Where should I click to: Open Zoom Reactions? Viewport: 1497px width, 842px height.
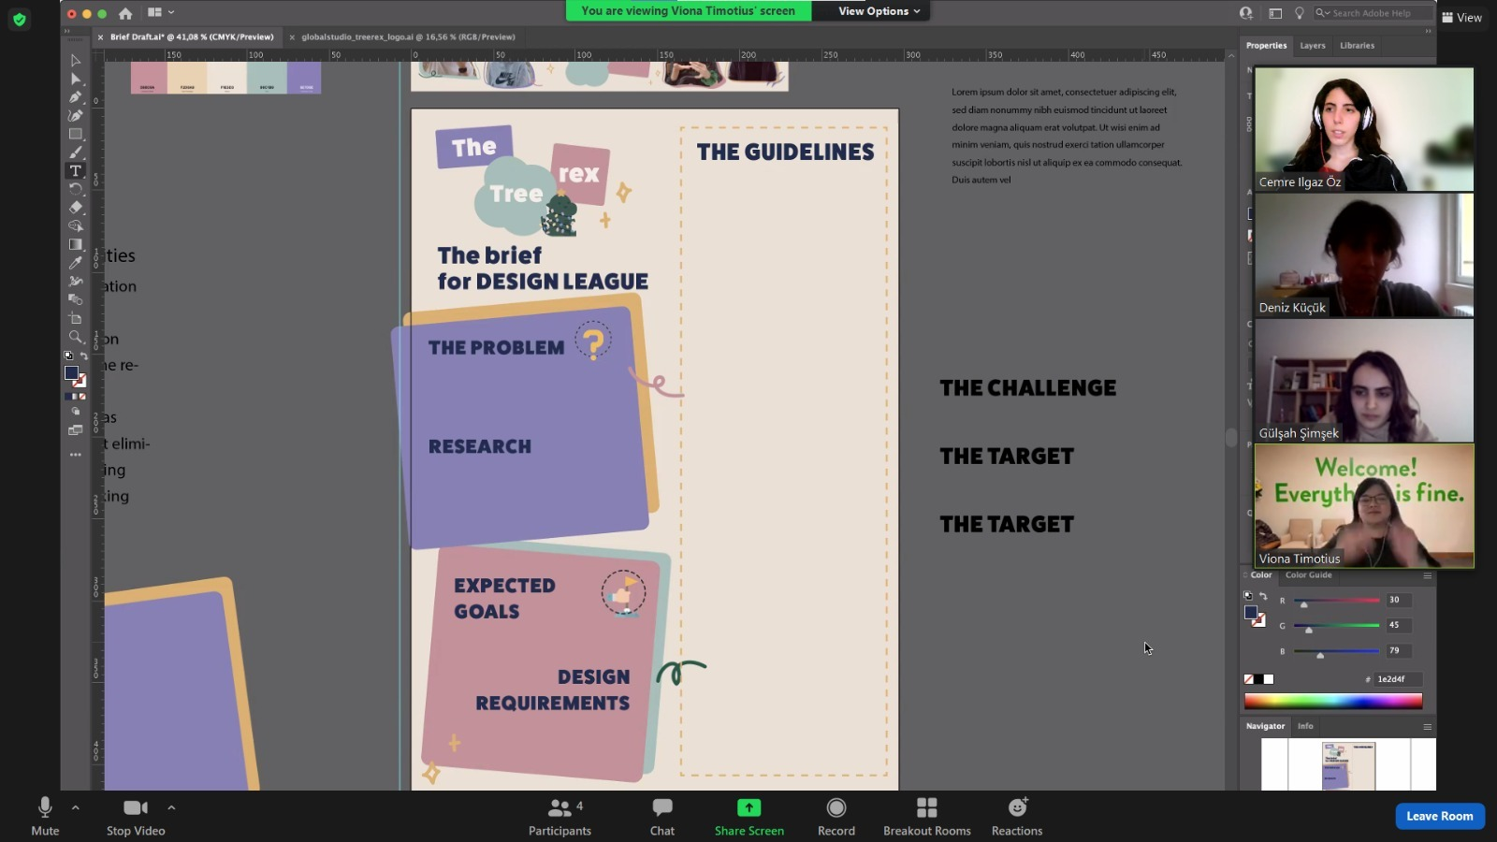[x=1017, y=816]
